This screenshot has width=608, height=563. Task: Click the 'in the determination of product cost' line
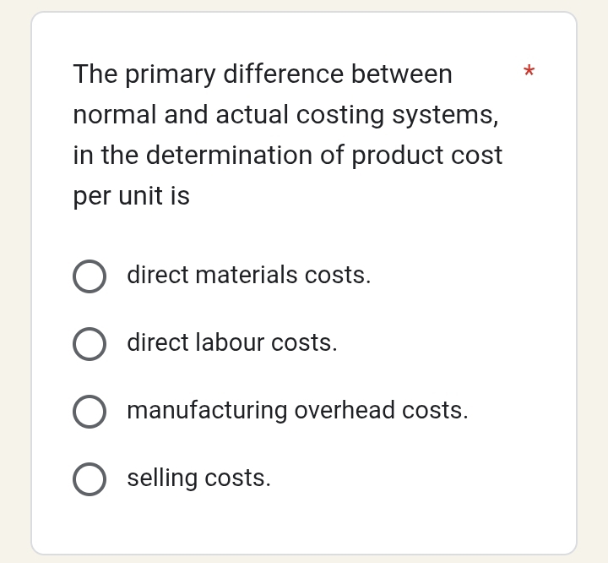[x=287, y=156]
